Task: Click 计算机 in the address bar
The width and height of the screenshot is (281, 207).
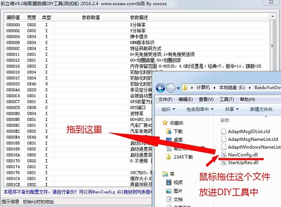Action: pyautogui.click(x=203, y=87)
